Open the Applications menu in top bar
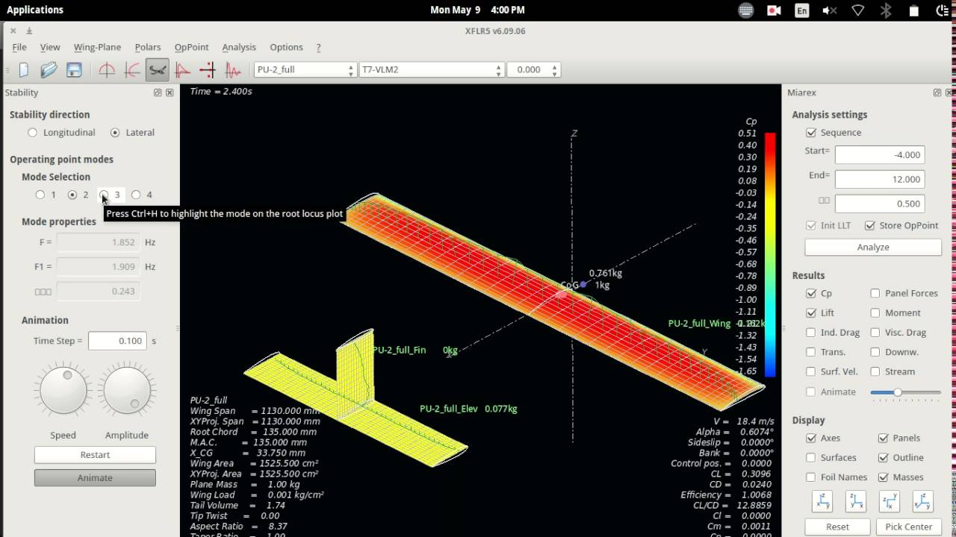The image size is (956, 537). 35,10
